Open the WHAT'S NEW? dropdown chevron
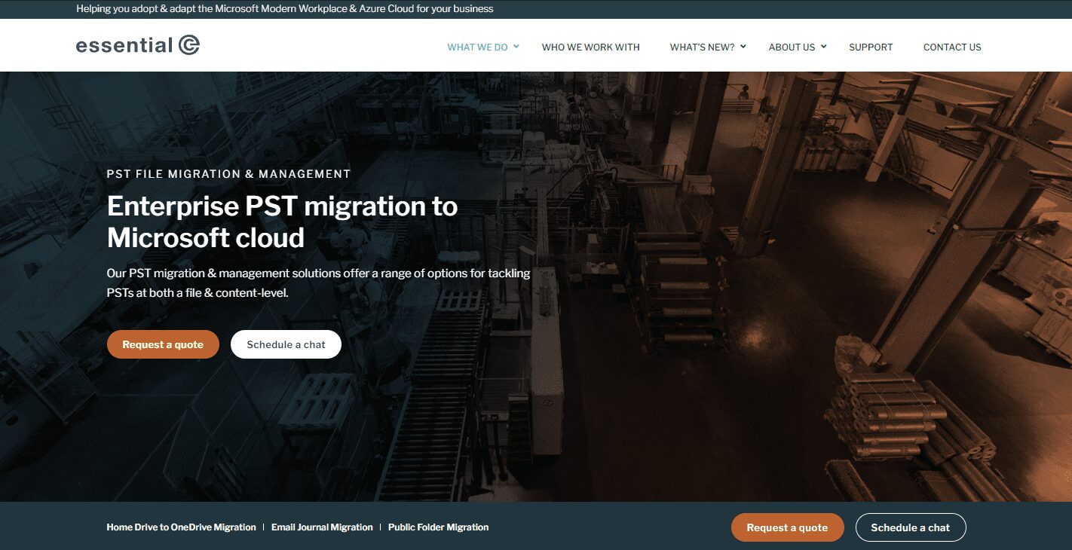 pyautogui.click(x=743, y=47)
